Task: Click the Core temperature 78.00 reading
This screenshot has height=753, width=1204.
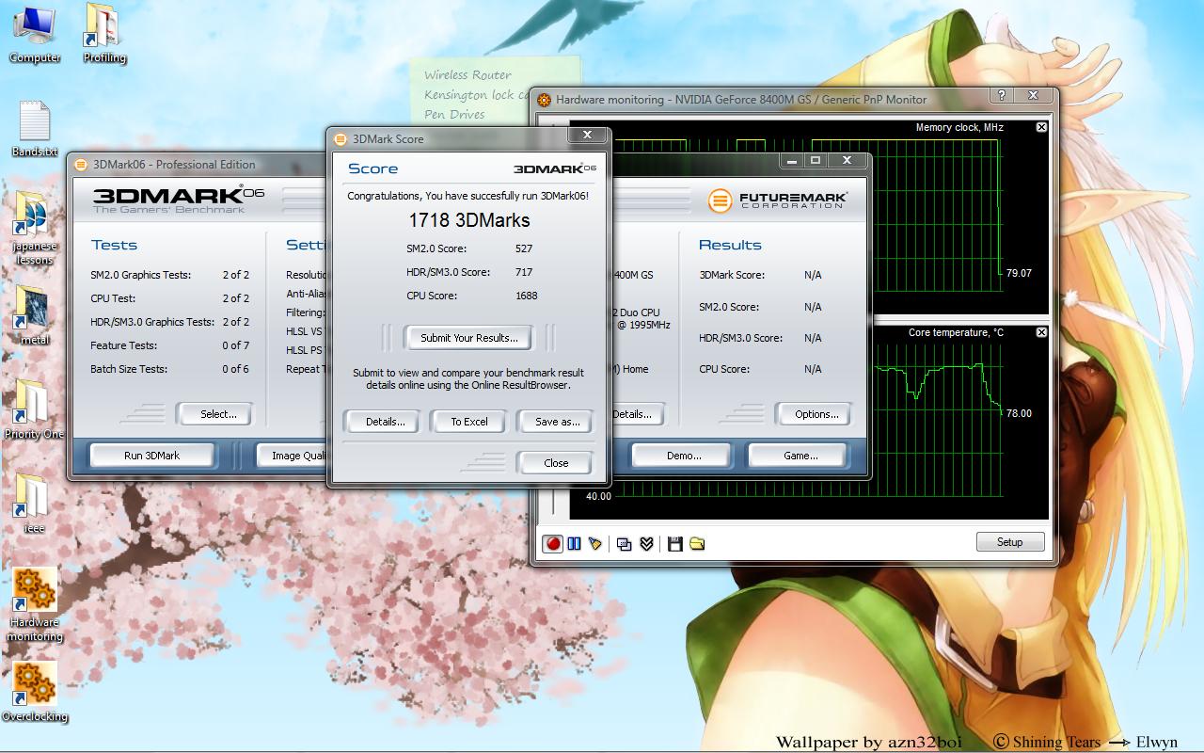Action: coord(1019,413)
